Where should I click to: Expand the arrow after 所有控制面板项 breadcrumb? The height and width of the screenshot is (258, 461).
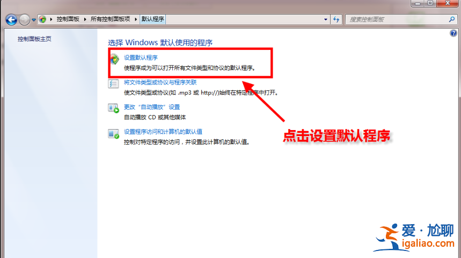136,19
